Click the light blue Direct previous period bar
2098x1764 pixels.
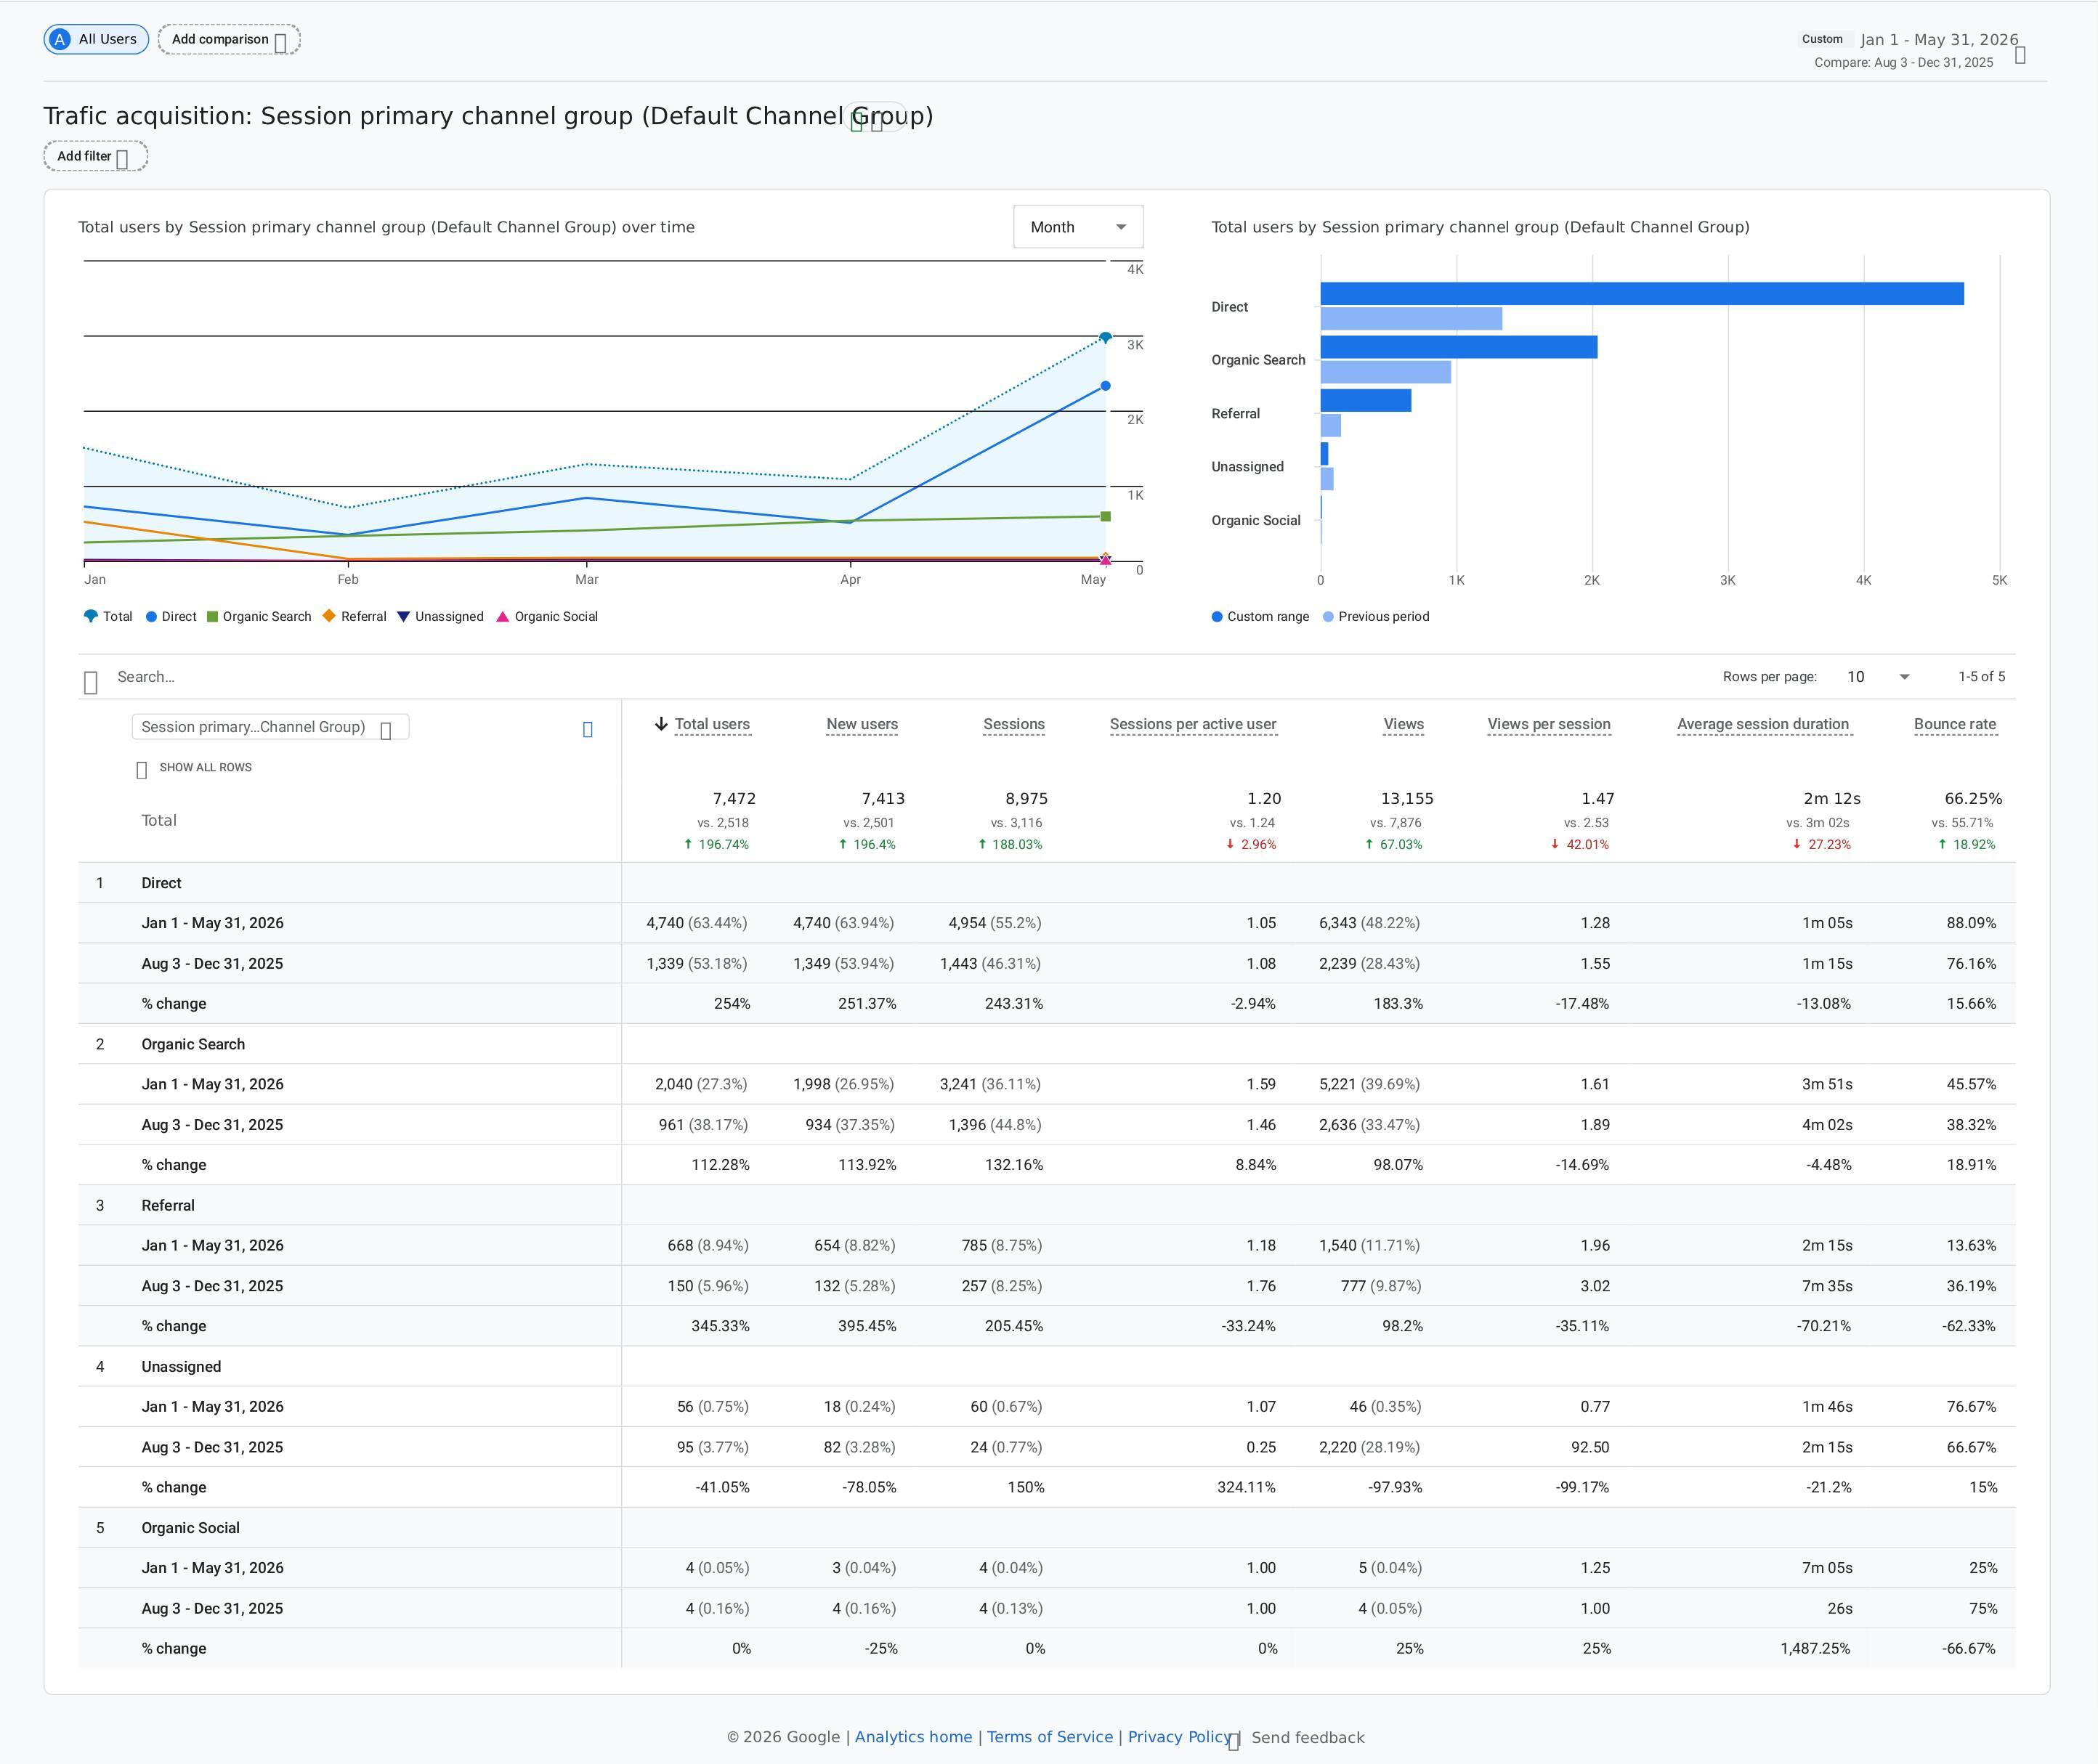(x=1412, y=319)
